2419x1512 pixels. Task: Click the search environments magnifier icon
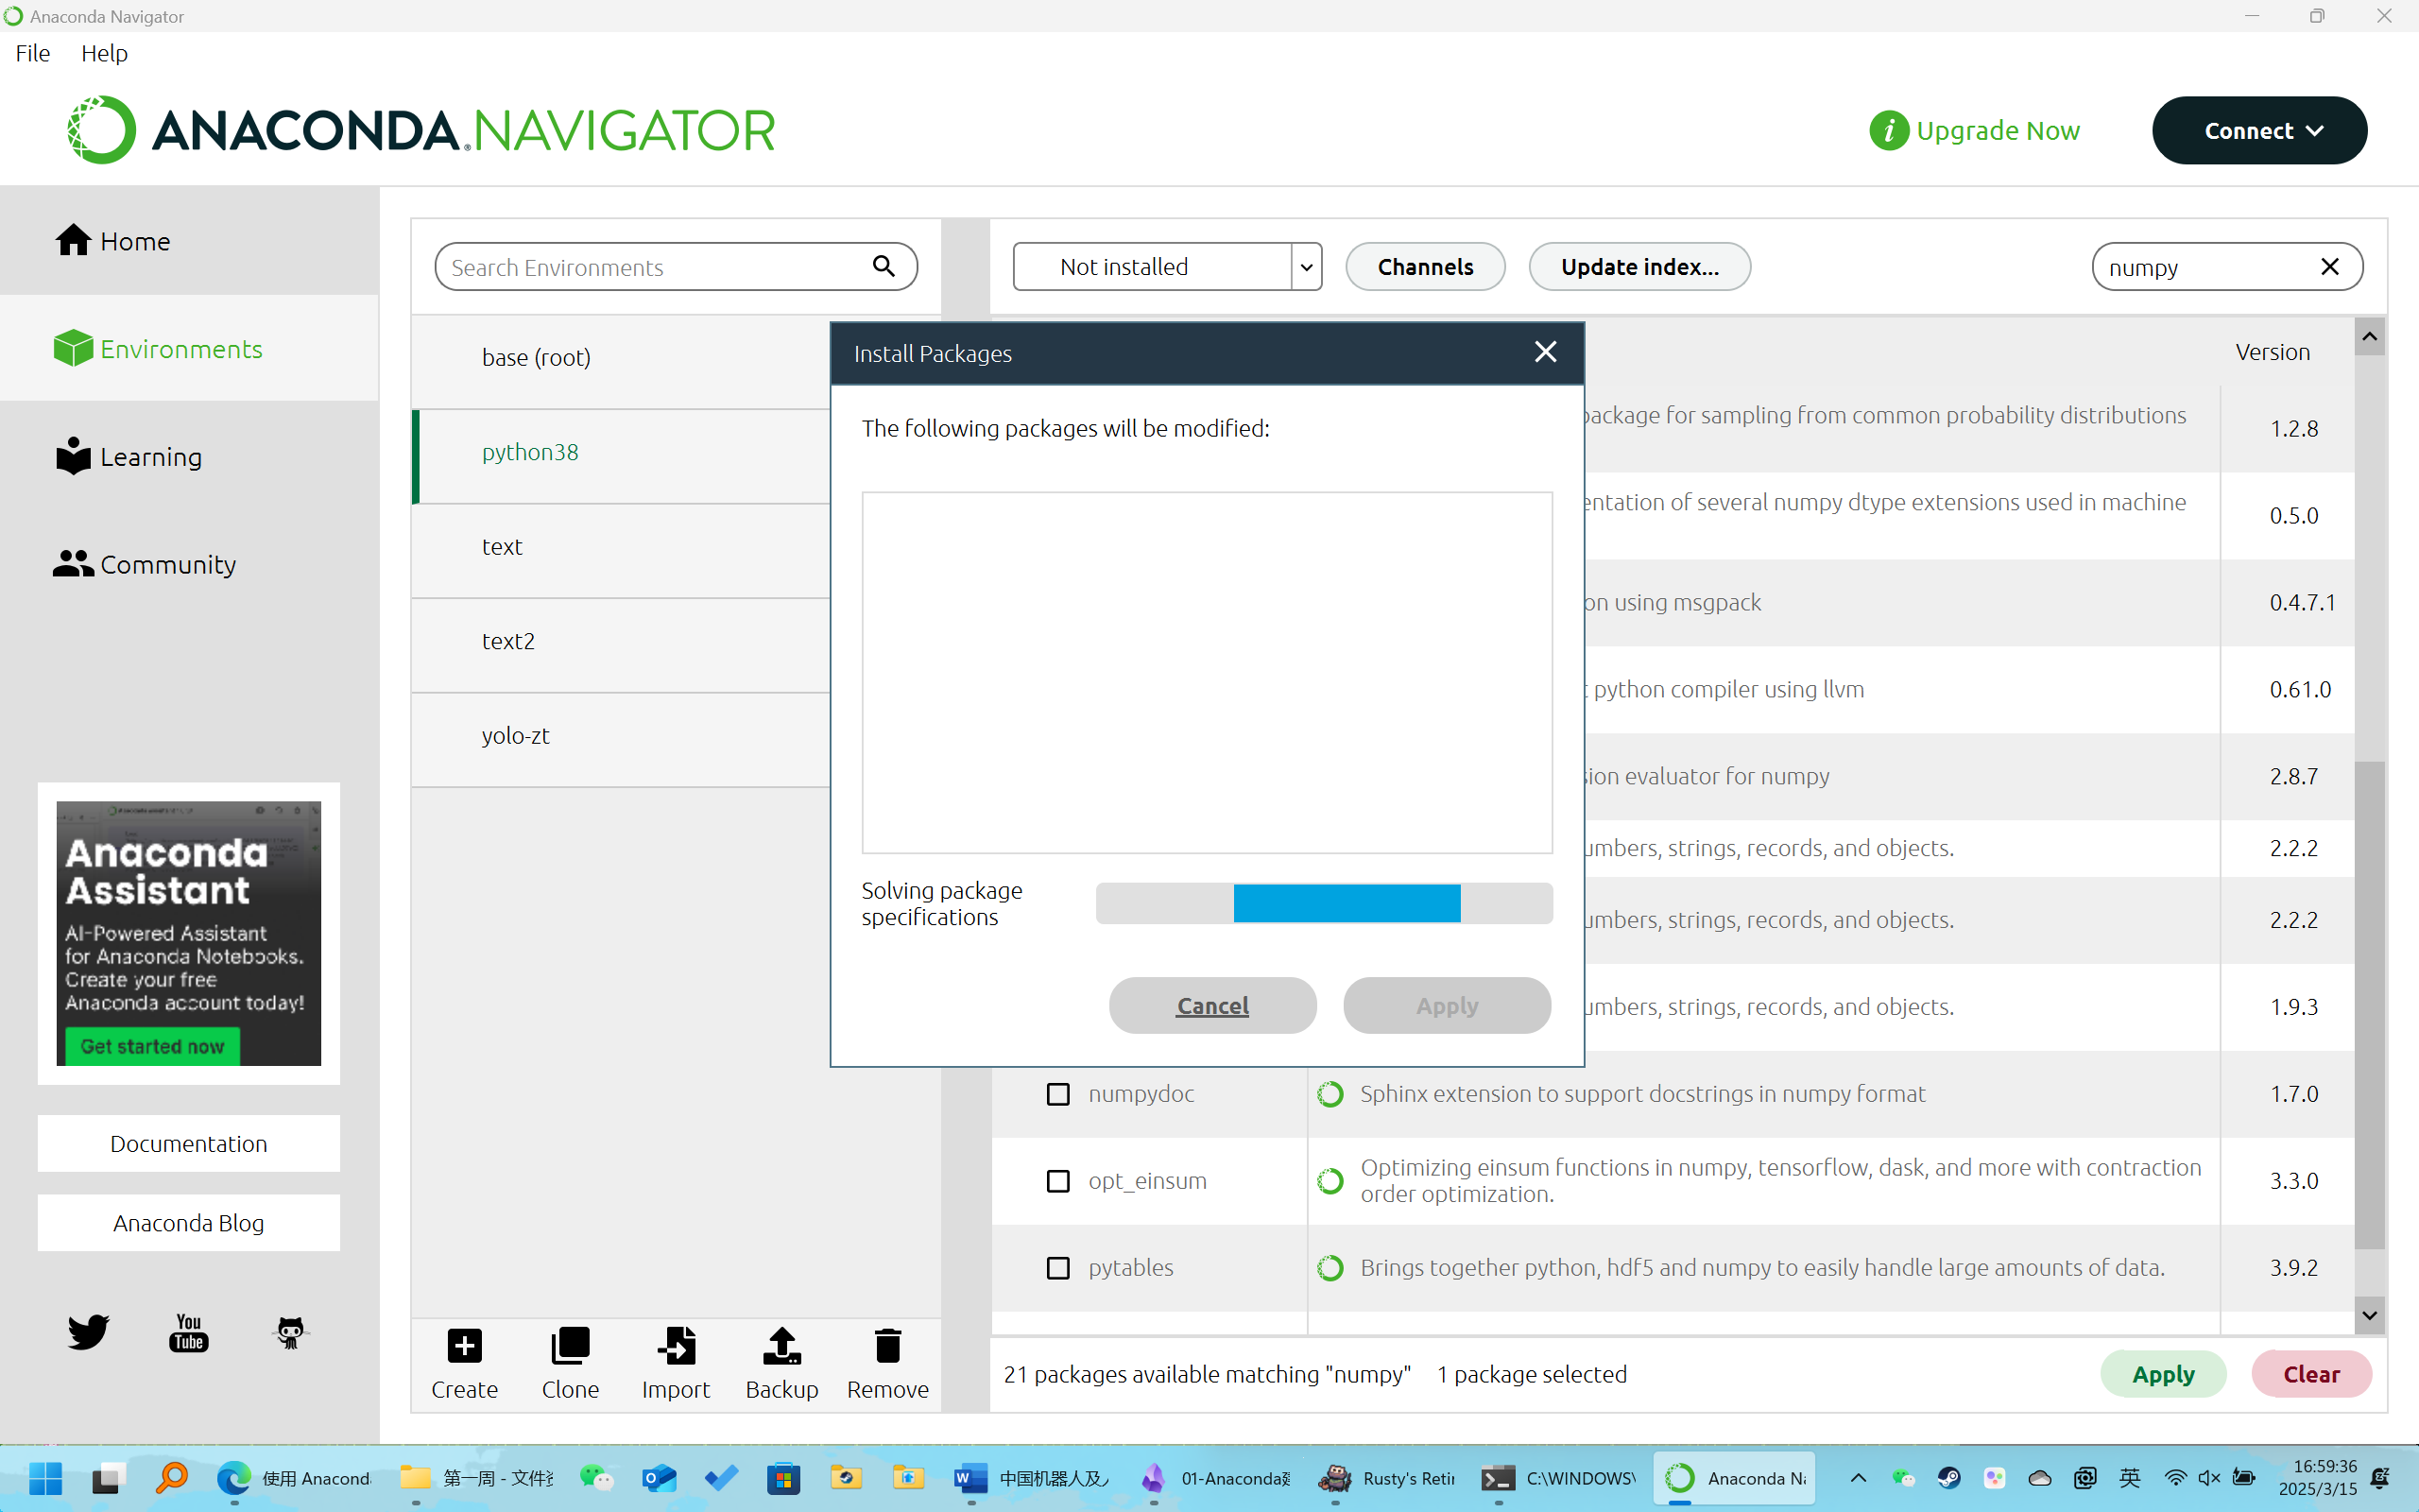[x=884, y=265]
